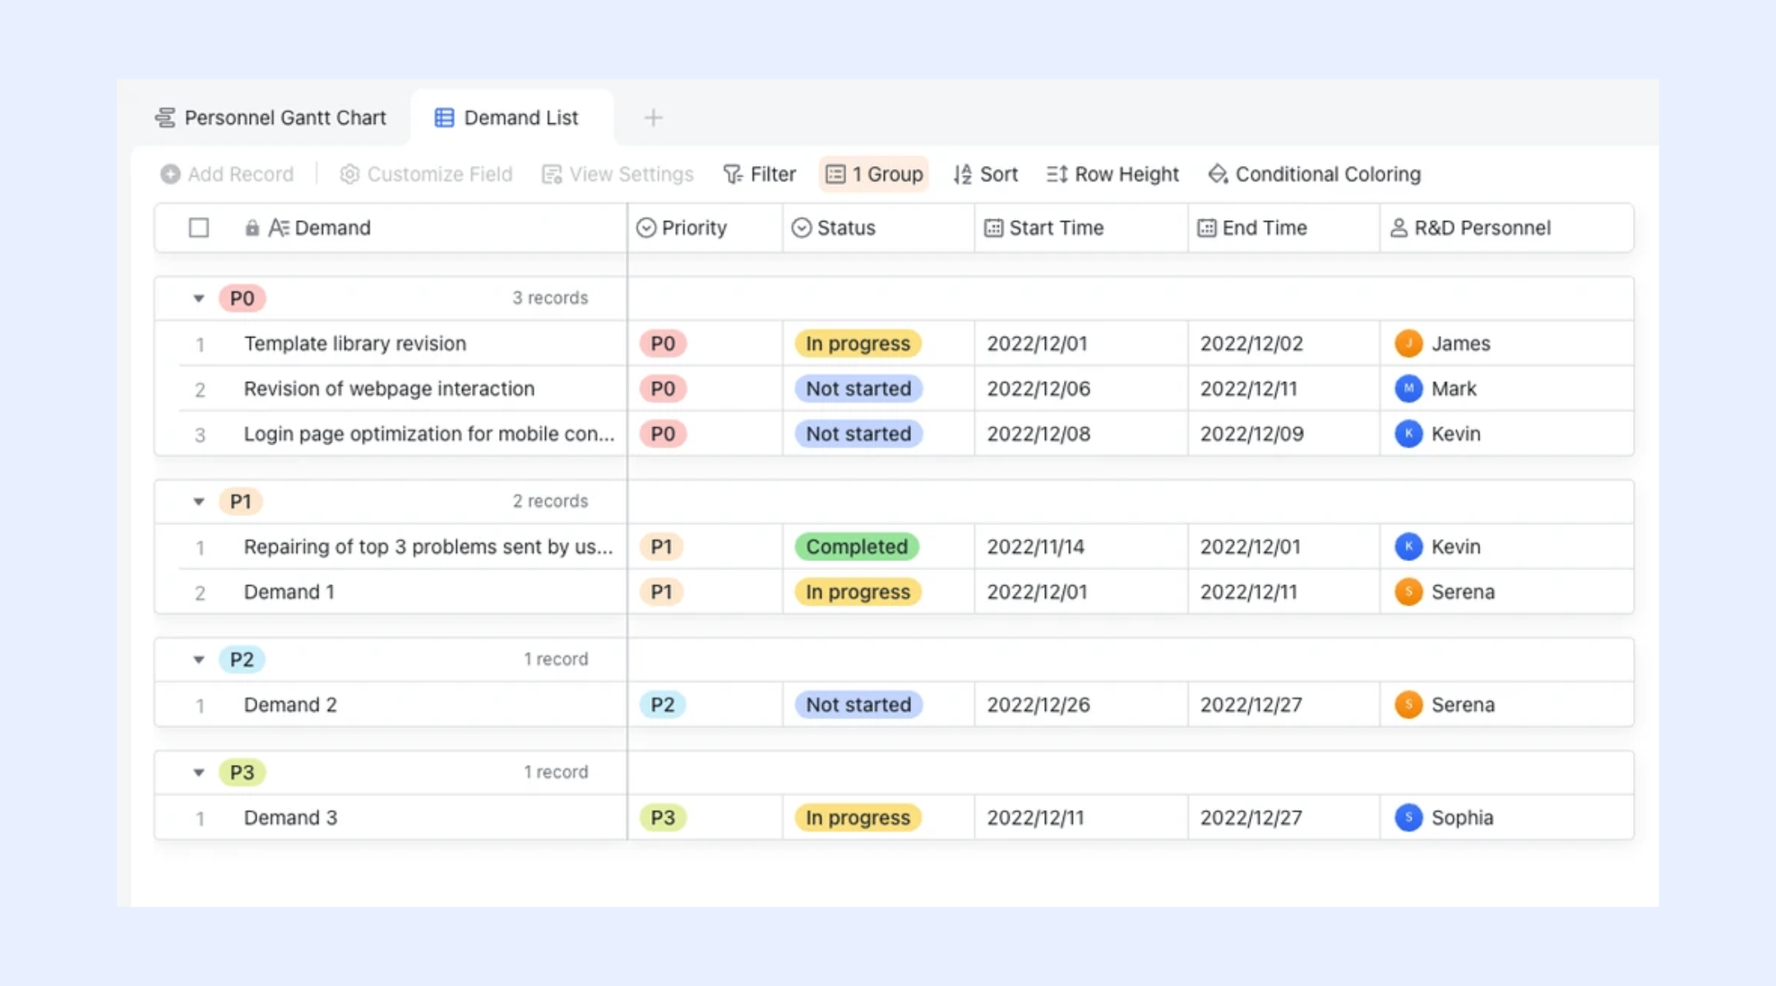1776x986 pixels.
Task: Click the Priority column select icon
Action: pyautogui.click(x=646, y=228)
